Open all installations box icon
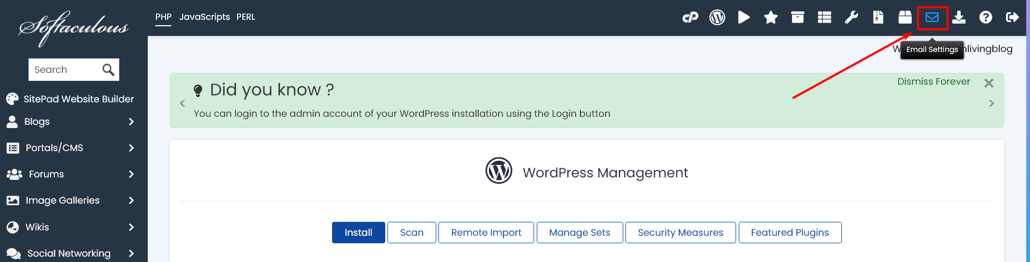Screen dimensions: 1030x262 pos(798,18)
